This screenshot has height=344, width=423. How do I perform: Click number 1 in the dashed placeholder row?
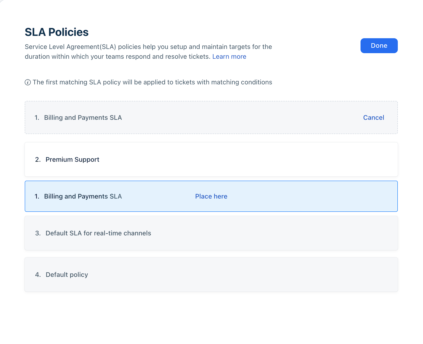pyautogui.click(x=37, y=118)
